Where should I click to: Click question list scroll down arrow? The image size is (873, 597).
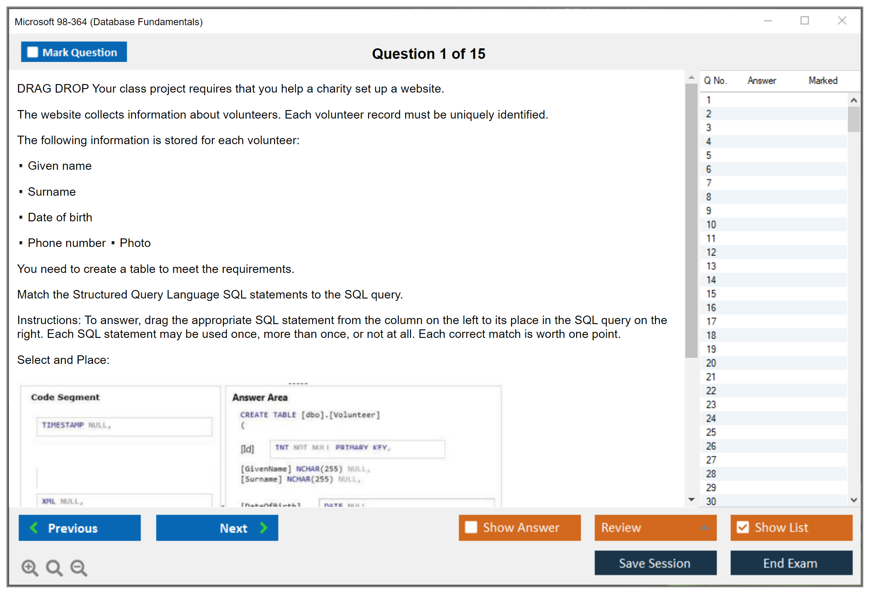(x=854, y=500)
